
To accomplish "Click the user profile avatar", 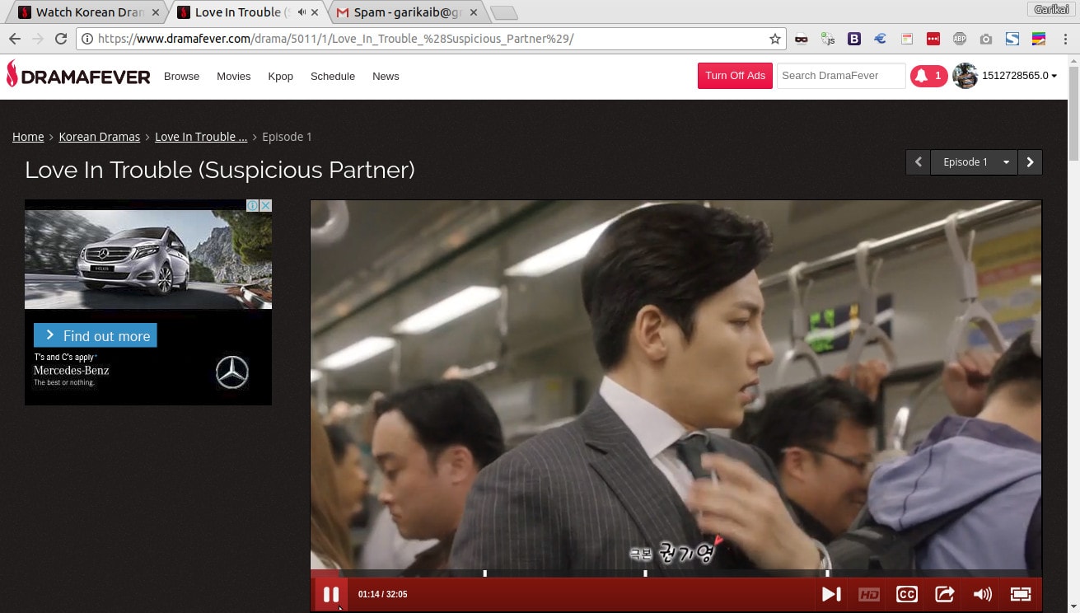I will point(965,76).
